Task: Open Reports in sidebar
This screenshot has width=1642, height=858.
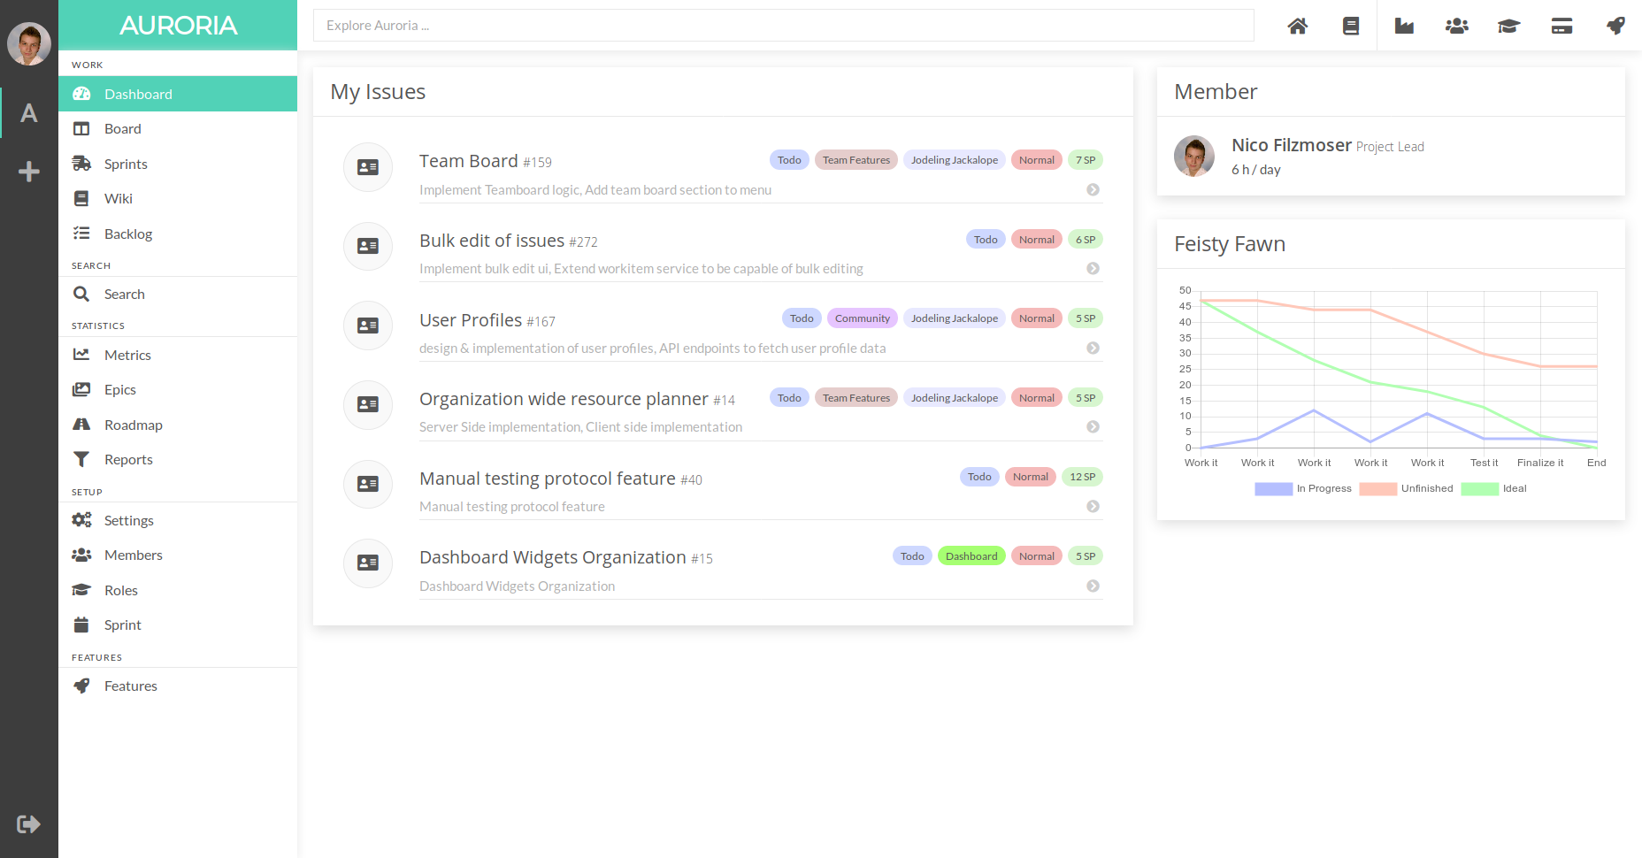Action: click(178, 459)
